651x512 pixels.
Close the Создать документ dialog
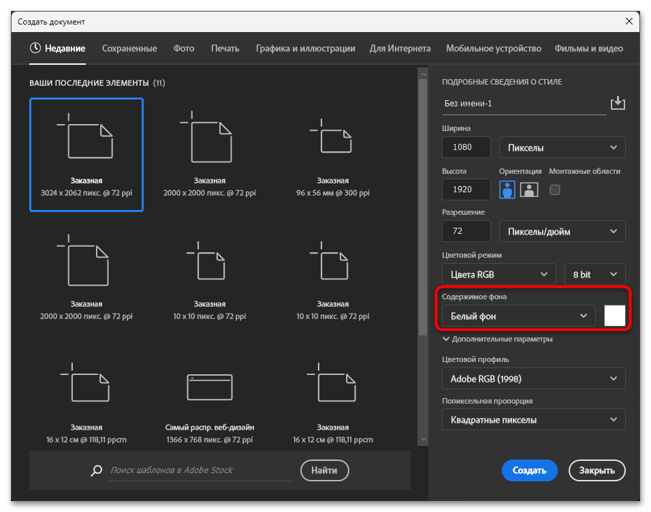pos(629,21)
